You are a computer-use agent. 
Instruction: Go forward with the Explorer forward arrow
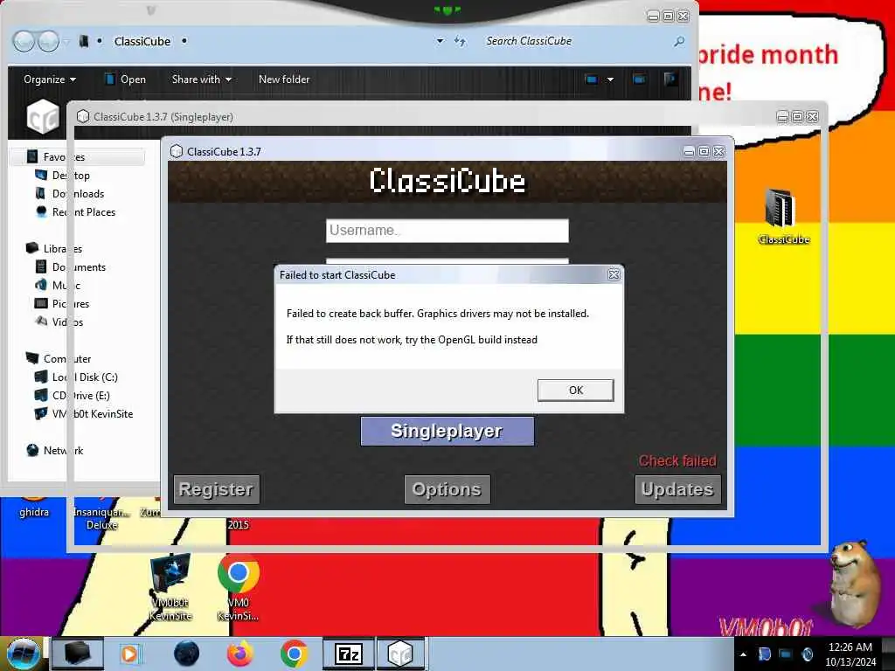pyautogui.click(x=48, y=41)
